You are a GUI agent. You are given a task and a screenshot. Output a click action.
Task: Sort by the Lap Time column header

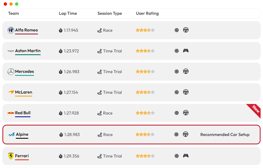coord(68,13)
